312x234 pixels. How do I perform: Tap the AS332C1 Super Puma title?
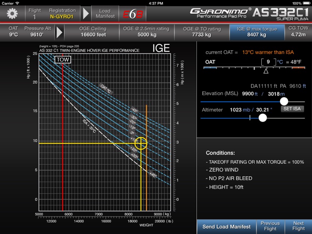(x=280, y=14)
